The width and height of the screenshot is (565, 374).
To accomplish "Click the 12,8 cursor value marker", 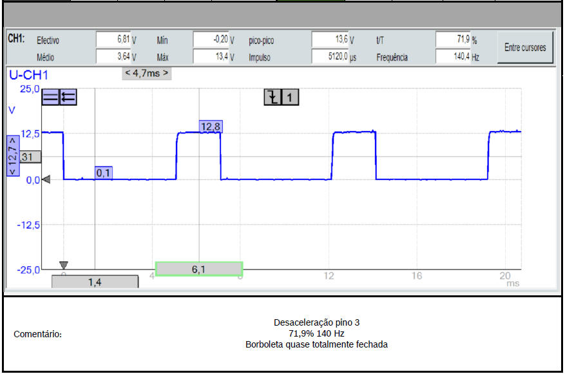I will click(x=211, y=127).
